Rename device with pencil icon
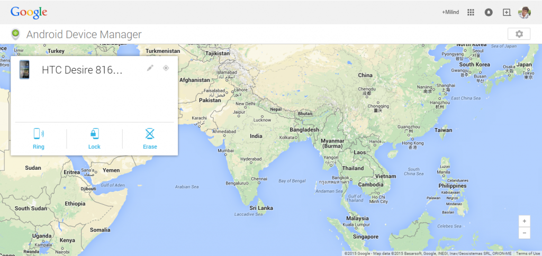Viewport: 542px width, 256px height. [x=150, y=68]
